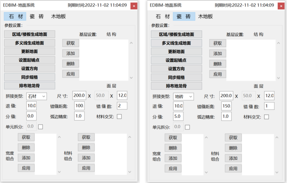Screen dimensions: 287x183
Task: Click 基层设置 list scroll-down arrow, right window
Action: tap(278, 78)
